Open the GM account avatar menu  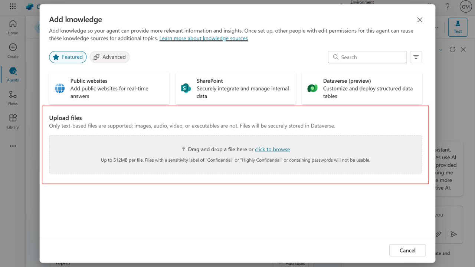pos(465,7)
